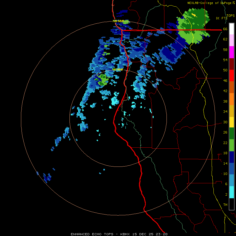
Task: Click the 100 NMI range ring label
Action: tap(118, 21)
